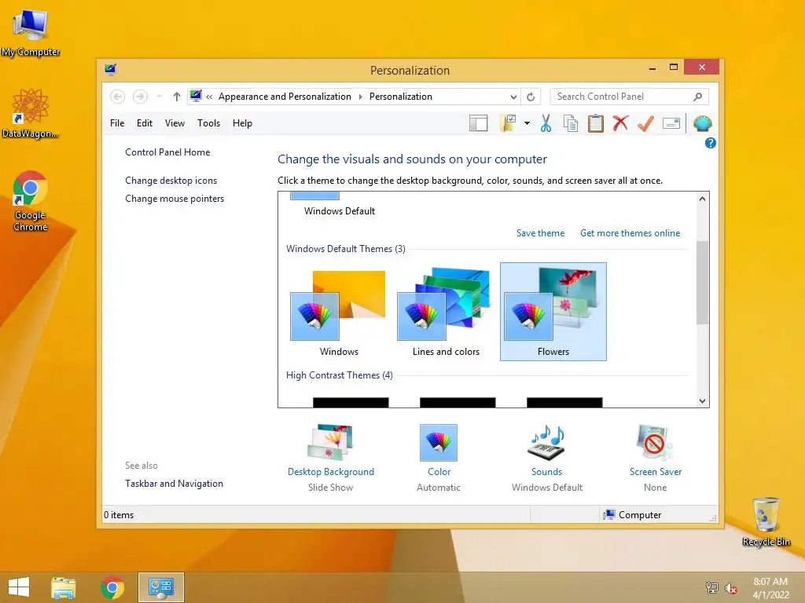Image resolution: width=805 pixels, height=603 pixels.
Task: Click the Control Panel taskbar button
Action: point(160,587)
